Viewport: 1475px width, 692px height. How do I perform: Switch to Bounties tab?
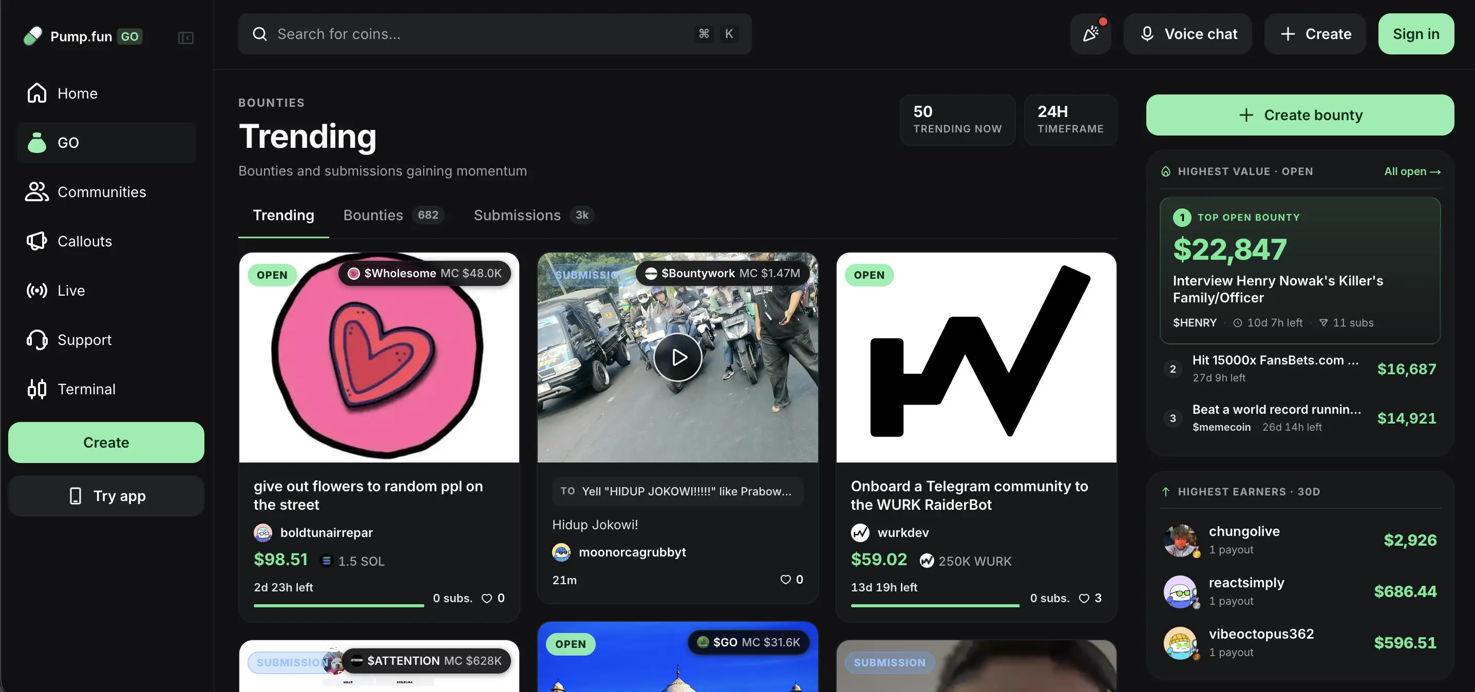393,215
